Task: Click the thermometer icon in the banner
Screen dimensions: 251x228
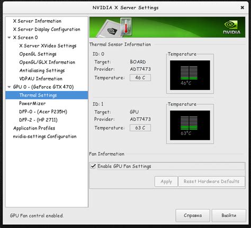Action: pos(126,26)
